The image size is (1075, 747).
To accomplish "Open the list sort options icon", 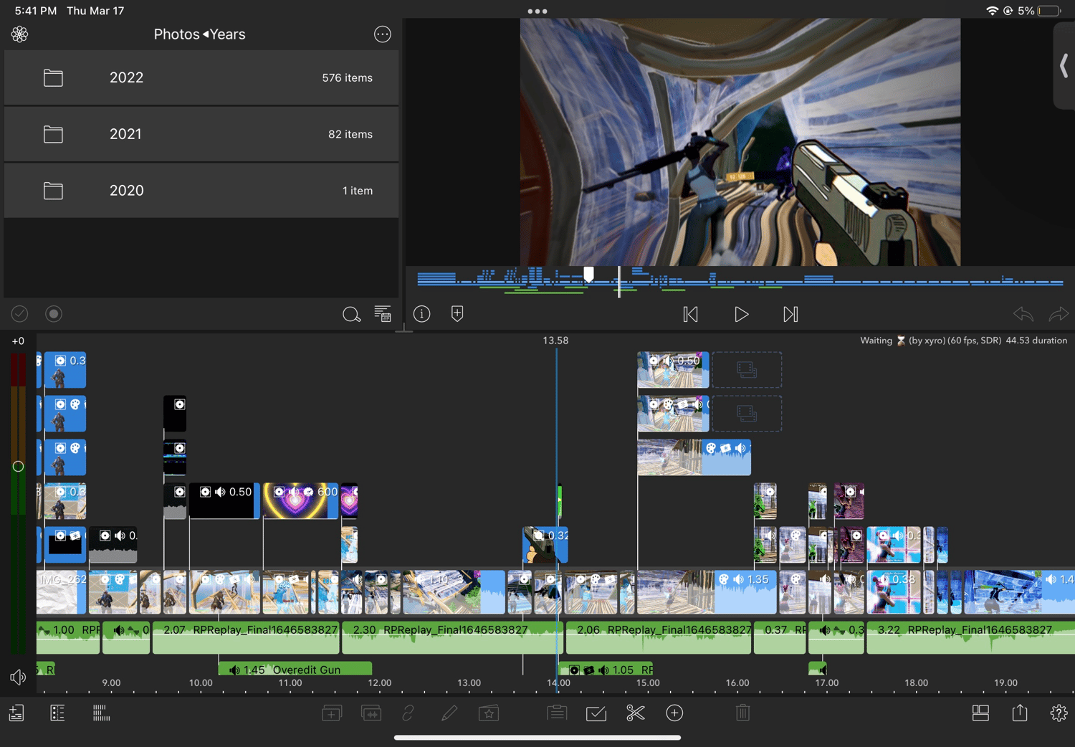I will click(383, 314).
